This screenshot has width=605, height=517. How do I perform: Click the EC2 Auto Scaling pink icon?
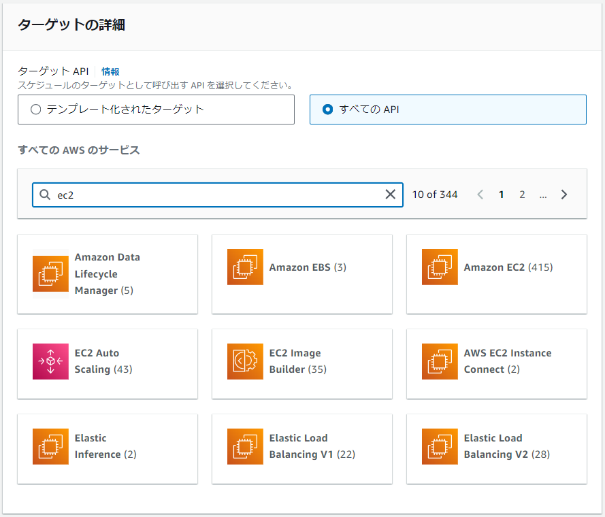coord(50,361)
